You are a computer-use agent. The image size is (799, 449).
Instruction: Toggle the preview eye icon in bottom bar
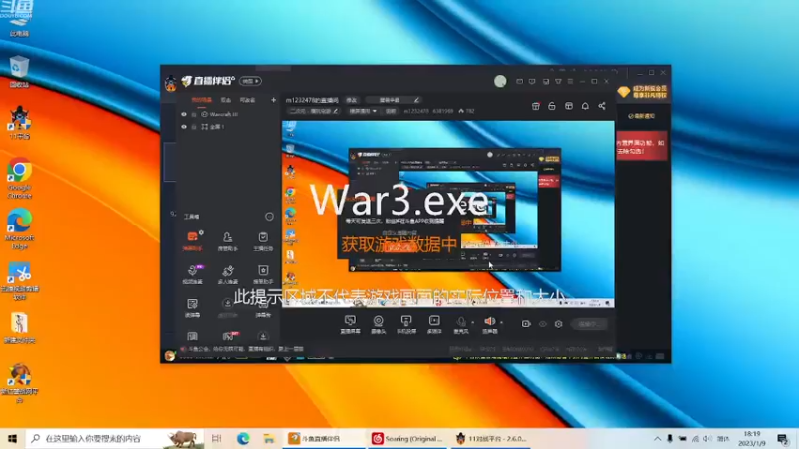point(543,324)
